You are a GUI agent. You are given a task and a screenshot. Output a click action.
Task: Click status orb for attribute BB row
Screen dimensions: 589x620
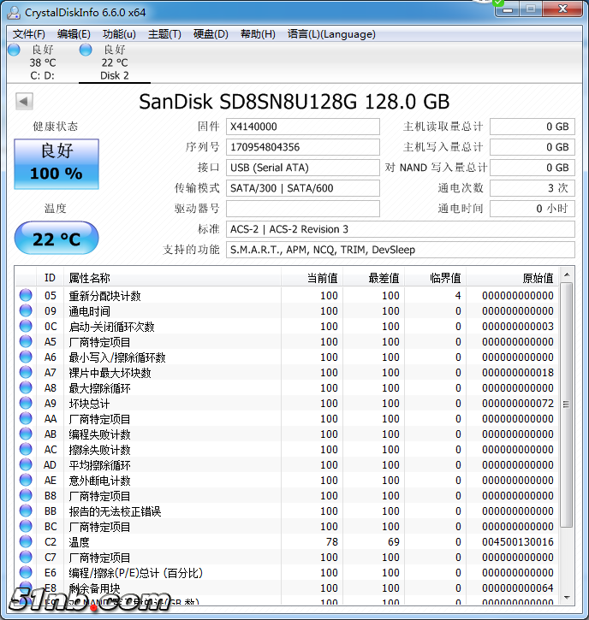click(x=26, y=511)
